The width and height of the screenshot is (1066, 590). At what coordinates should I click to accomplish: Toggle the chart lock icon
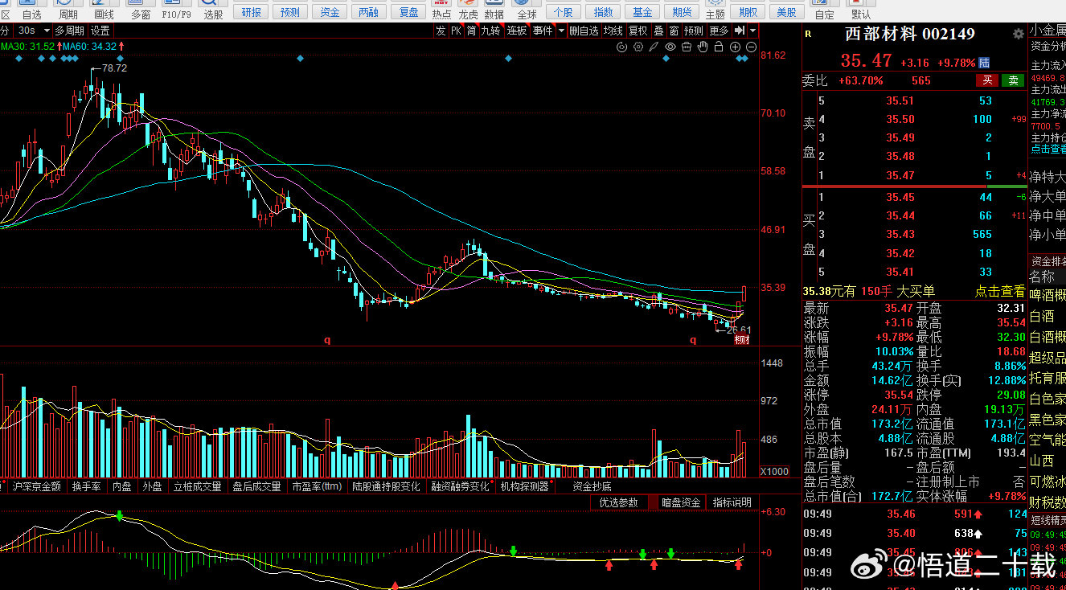coord(719,47)
